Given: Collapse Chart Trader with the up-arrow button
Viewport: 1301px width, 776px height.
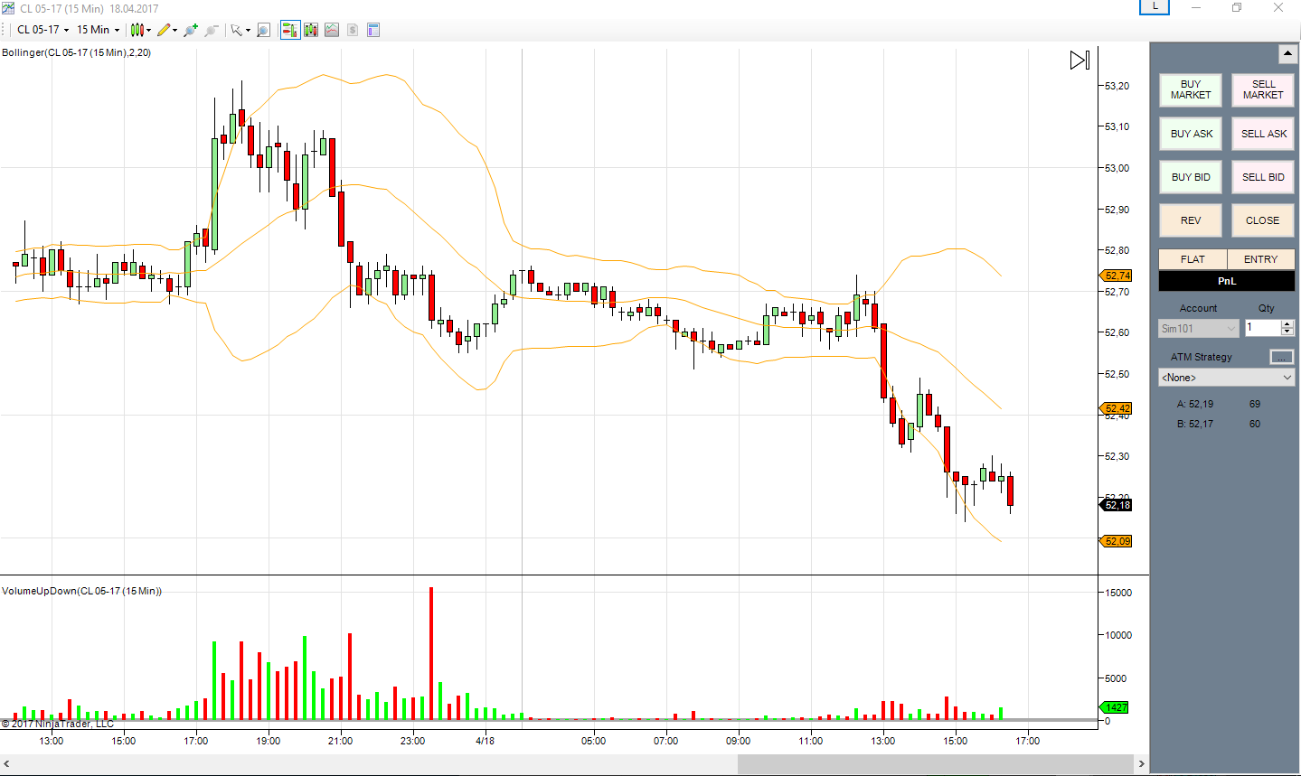Looking at the screenshot, I should 1287,53.
